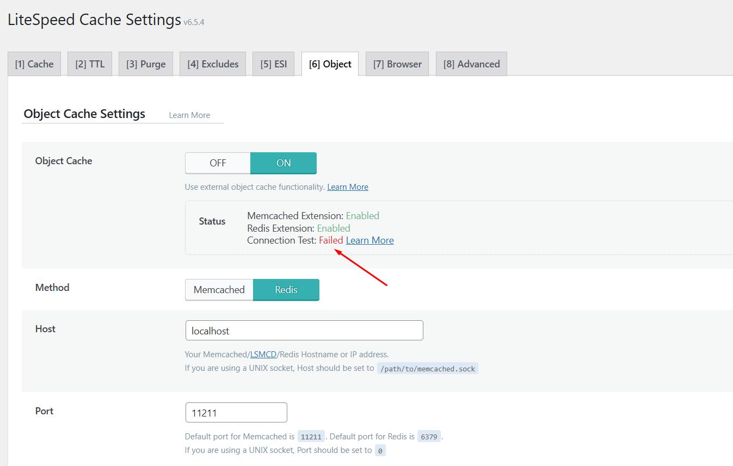The image size is (733, 466).
Task: Open the [8] Advanced tab
Action: [471, 64]
